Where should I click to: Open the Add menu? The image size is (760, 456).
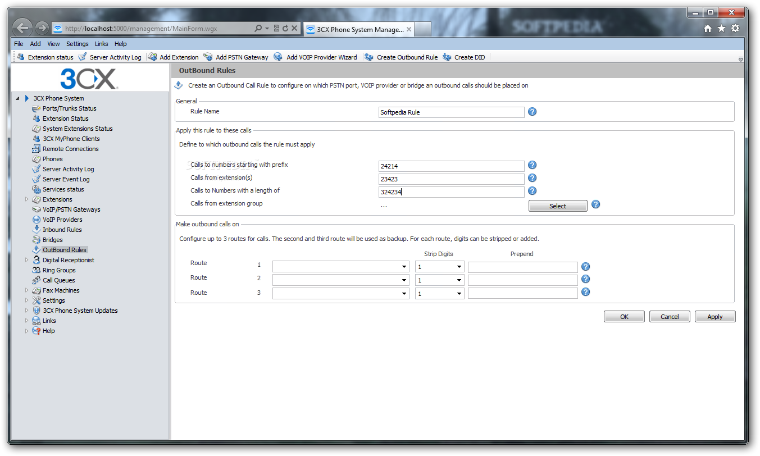coord(35,44)
